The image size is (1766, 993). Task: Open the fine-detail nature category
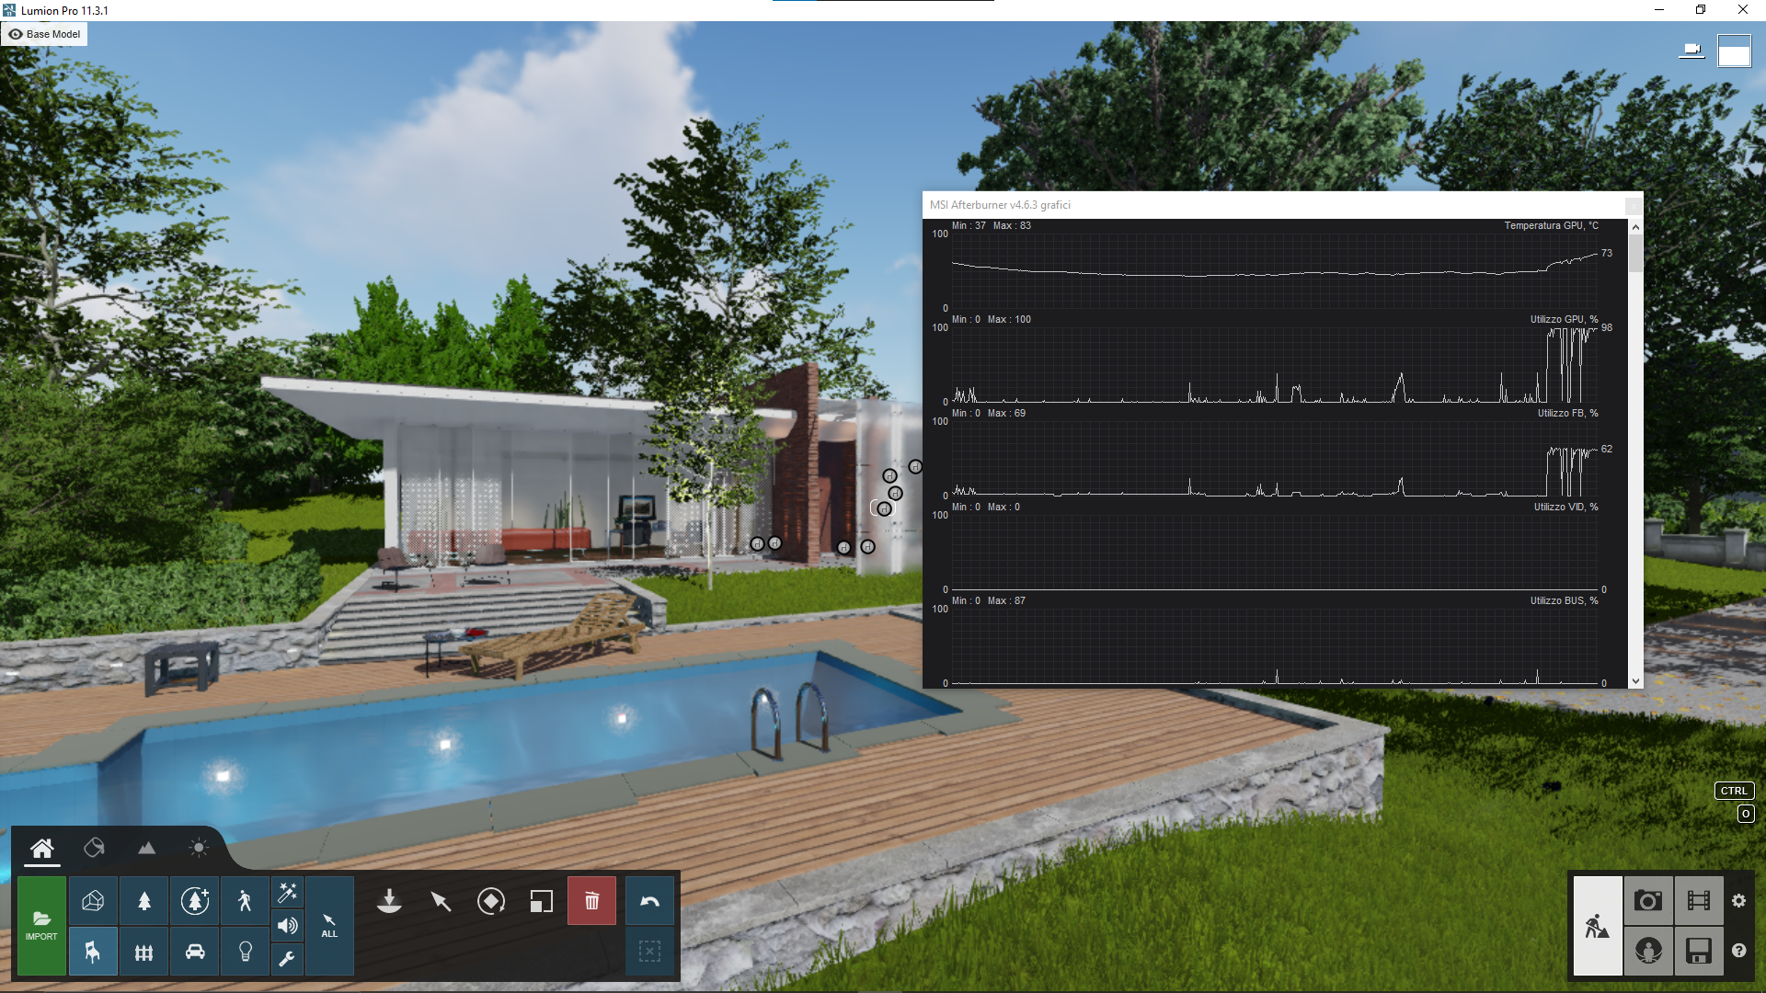pos(195,901)
